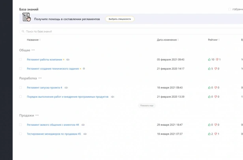This screenshot has height=160, width=243.
Task: Click thumbs-down icon for Регламент работы компании
Action: pos(217,59)
